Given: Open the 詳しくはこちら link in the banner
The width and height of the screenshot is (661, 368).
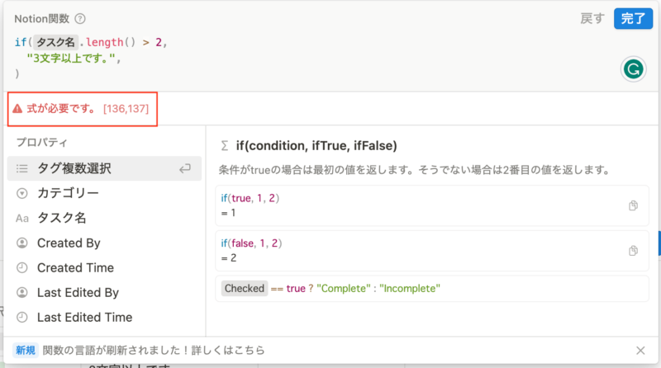Looking at the screenshot, I should 228,351.
